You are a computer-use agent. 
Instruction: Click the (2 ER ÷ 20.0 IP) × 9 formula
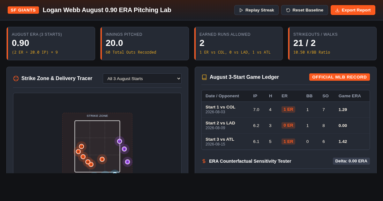point(35,52)
